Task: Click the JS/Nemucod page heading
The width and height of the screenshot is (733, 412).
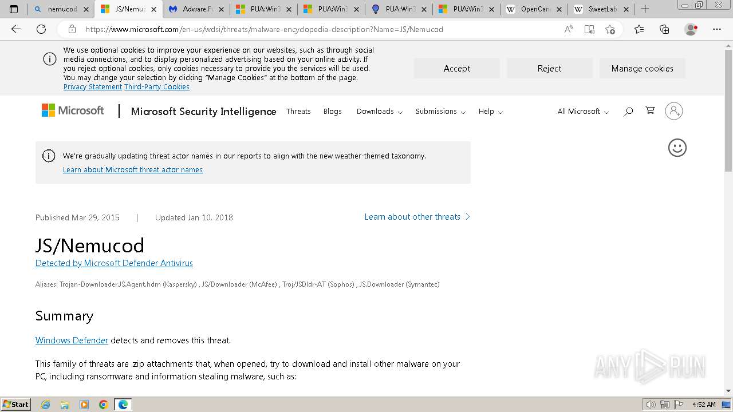Action: click(90, 245)
